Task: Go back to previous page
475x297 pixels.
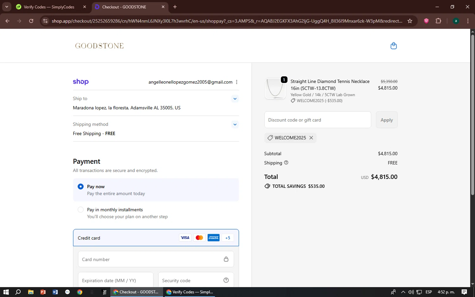Action: point(8,21)
